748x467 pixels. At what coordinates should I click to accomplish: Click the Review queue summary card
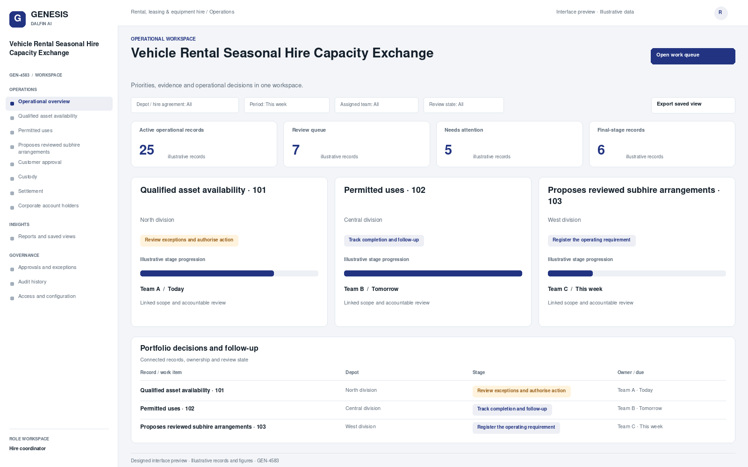pos(357,144)
